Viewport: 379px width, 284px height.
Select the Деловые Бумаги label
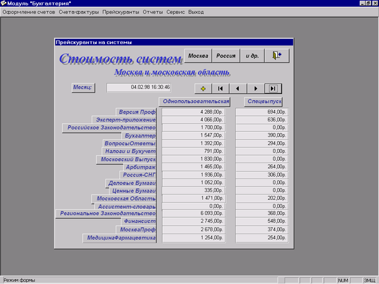tap(131, 183)
